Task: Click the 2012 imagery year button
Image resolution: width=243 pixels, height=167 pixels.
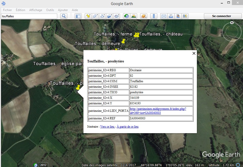Action: [x=43, y=165]
